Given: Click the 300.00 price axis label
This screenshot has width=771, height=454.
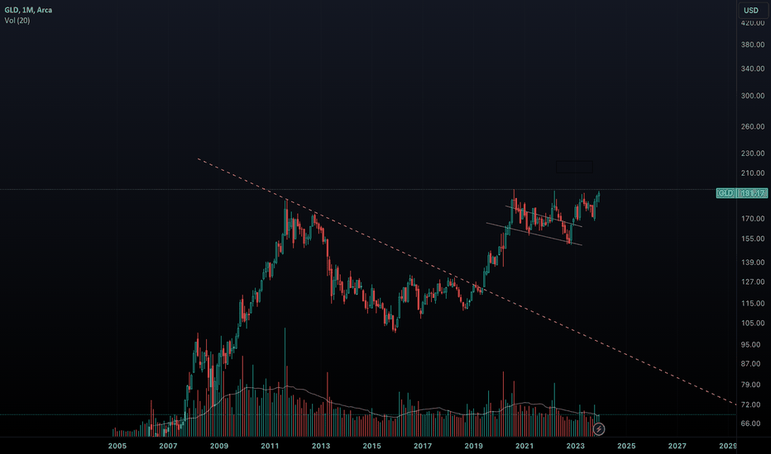Looking at the screenshot, I should [x=752, y=96].
